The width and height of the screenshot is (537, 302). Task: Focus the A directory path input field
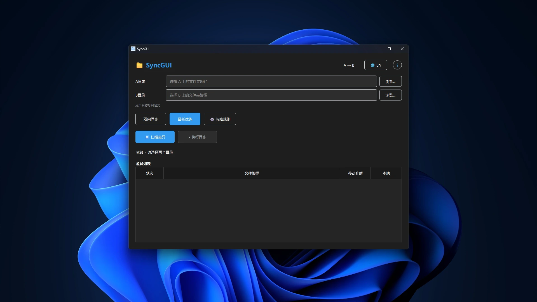[x=271, y=81]
